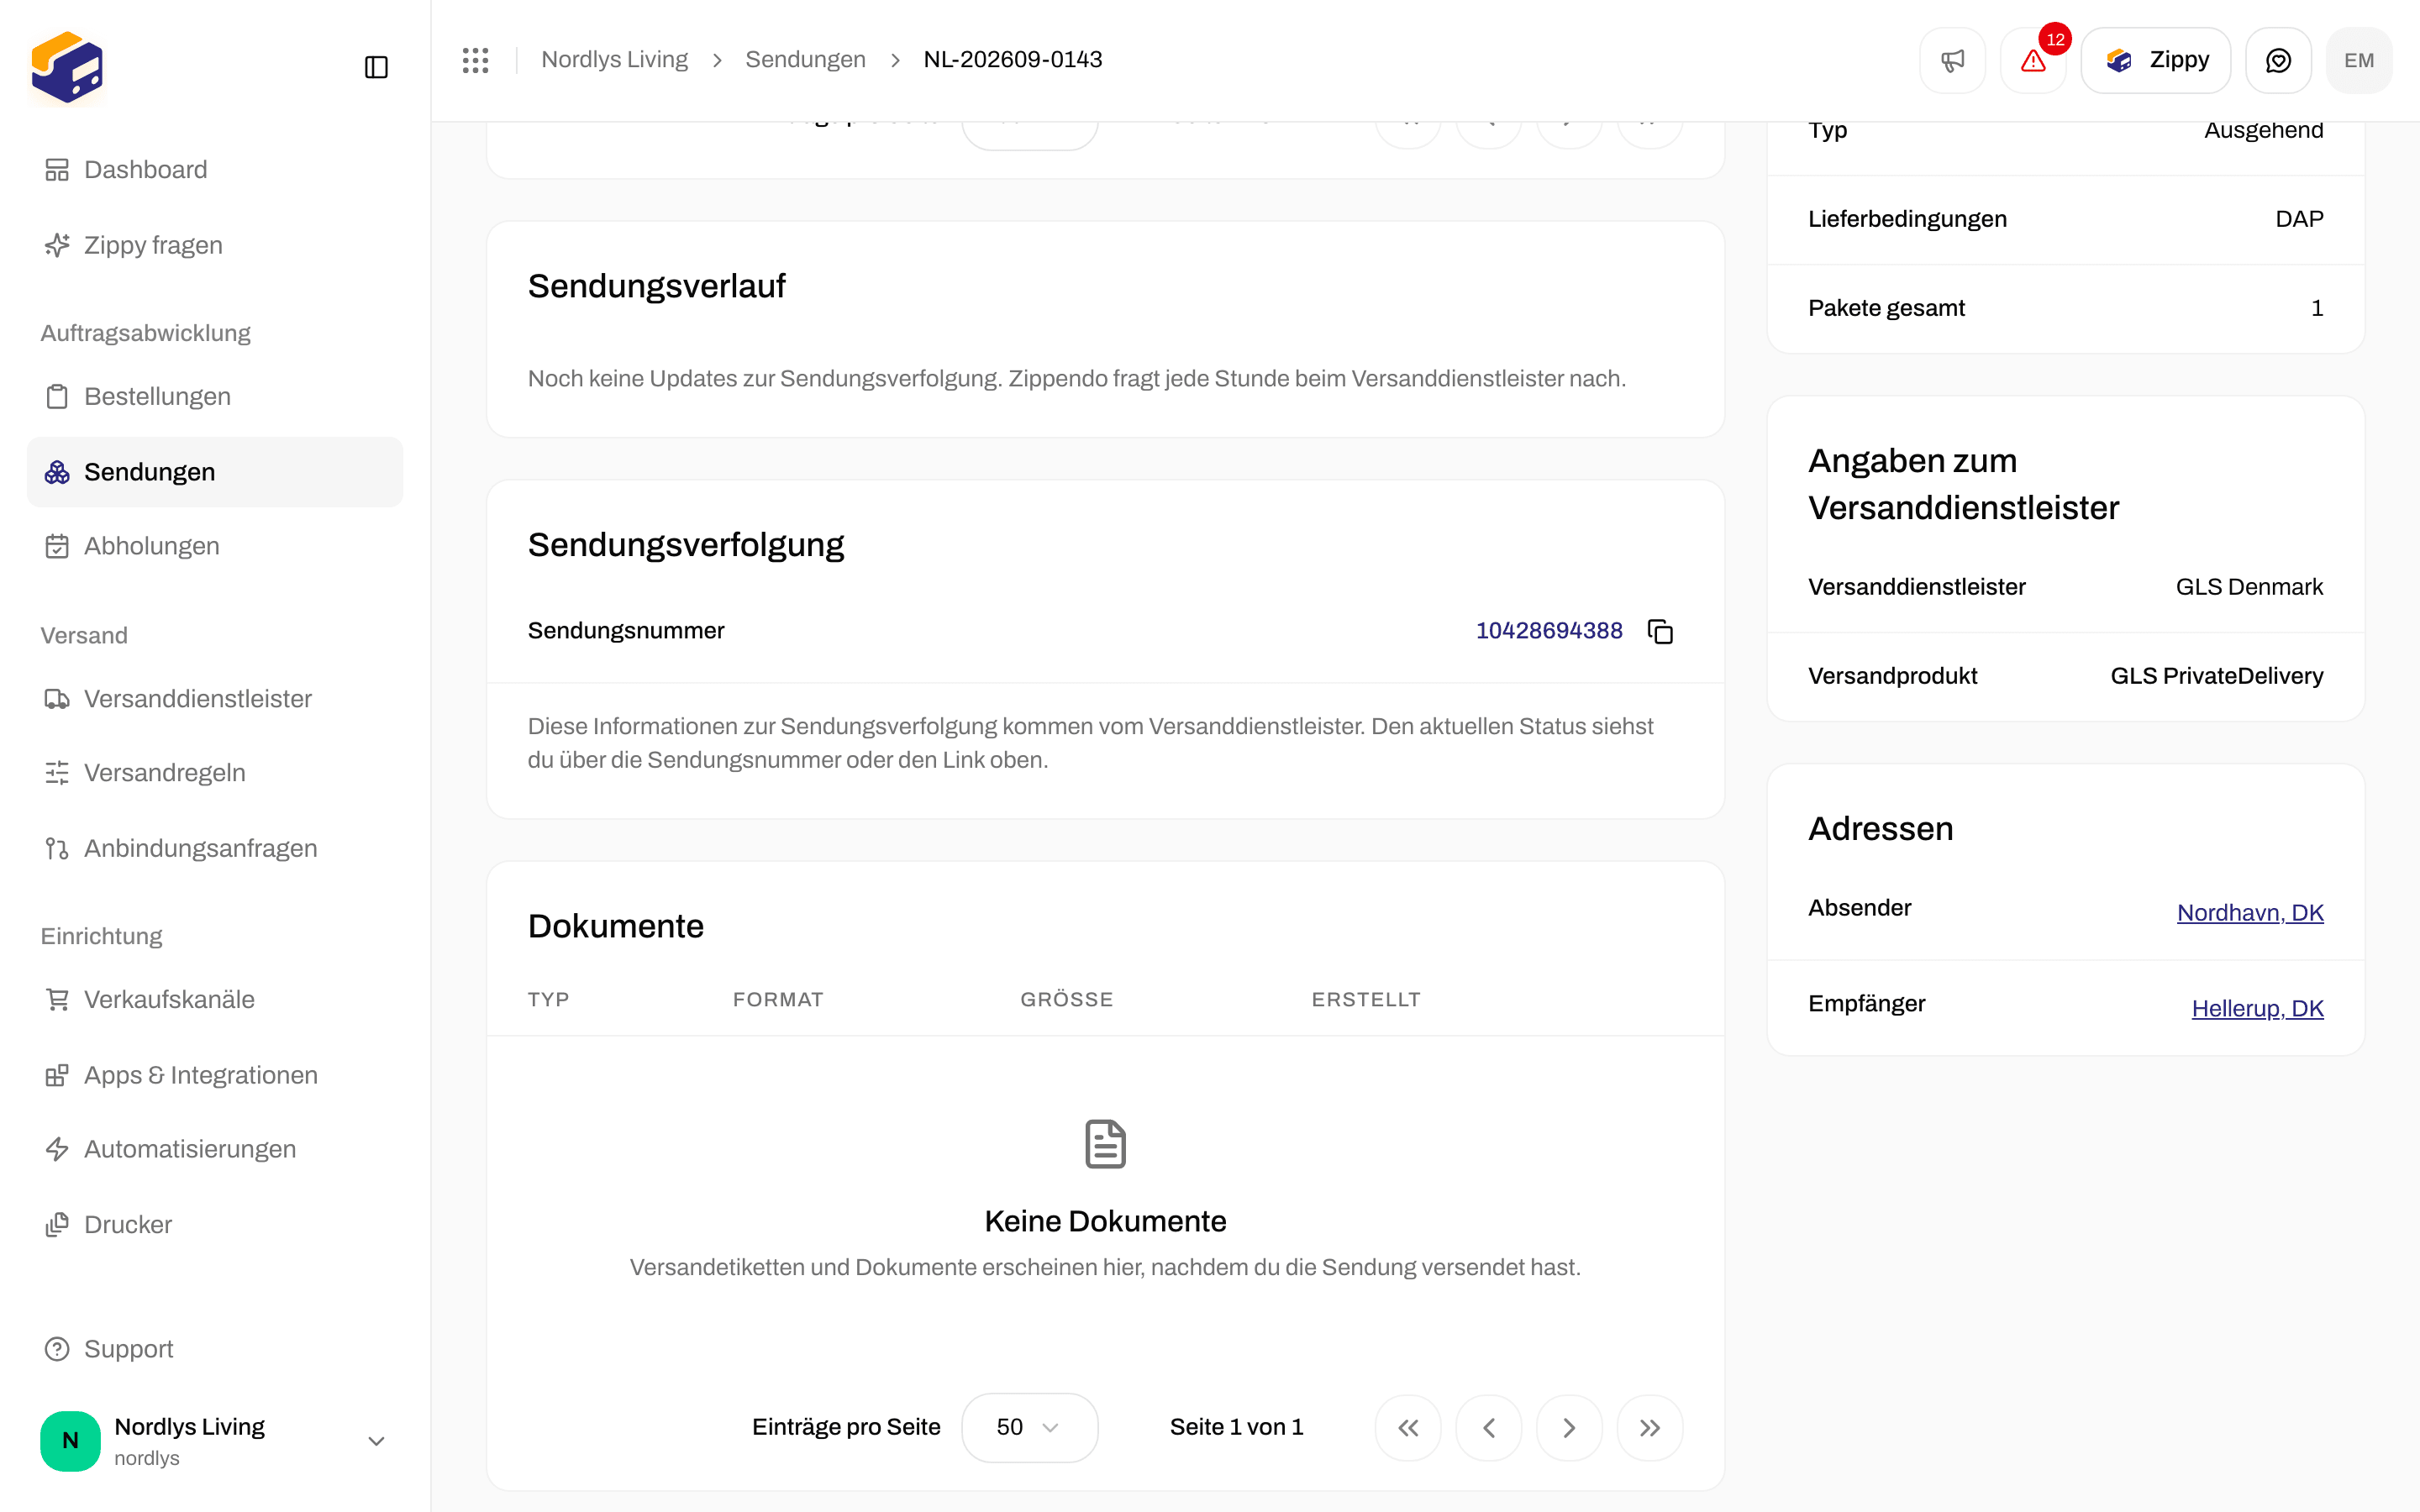The width and height of the screenshot is (2420, 1512).
Task: Copy the Sendungsnummer with copy icon
Action: pyautogui.click(x=1660, y=631)
